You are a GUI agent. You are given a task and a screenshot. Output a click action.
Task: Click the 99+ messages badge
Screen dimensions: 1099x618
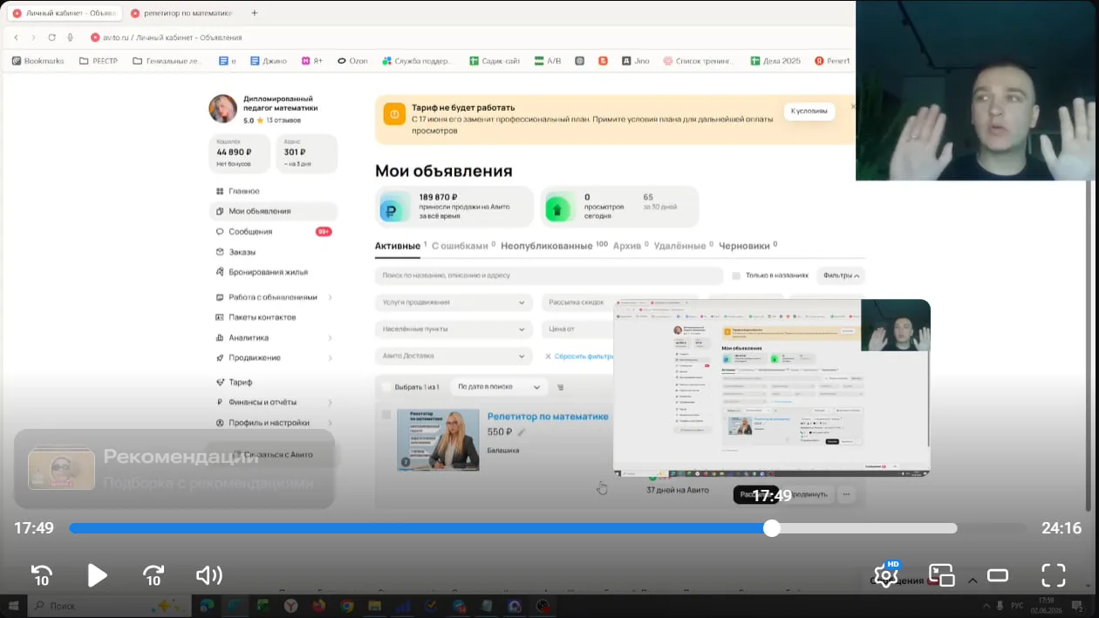pos(324,232)
